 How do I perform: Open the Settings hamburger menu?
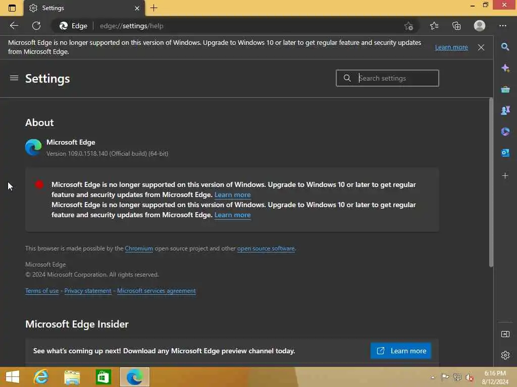14,78
